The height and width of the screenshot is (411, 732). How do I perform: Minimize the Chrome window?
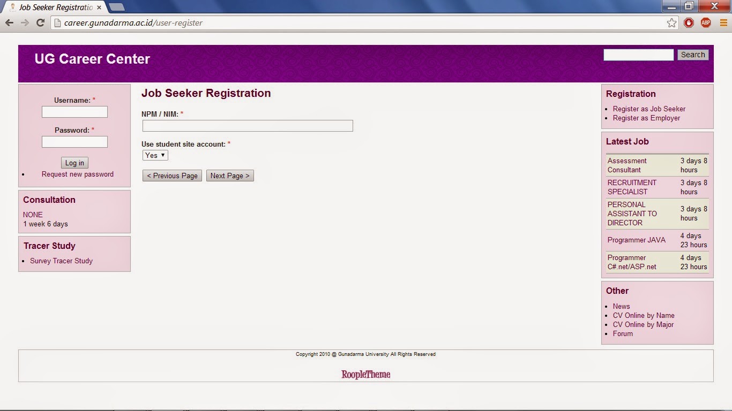[671, 6]
